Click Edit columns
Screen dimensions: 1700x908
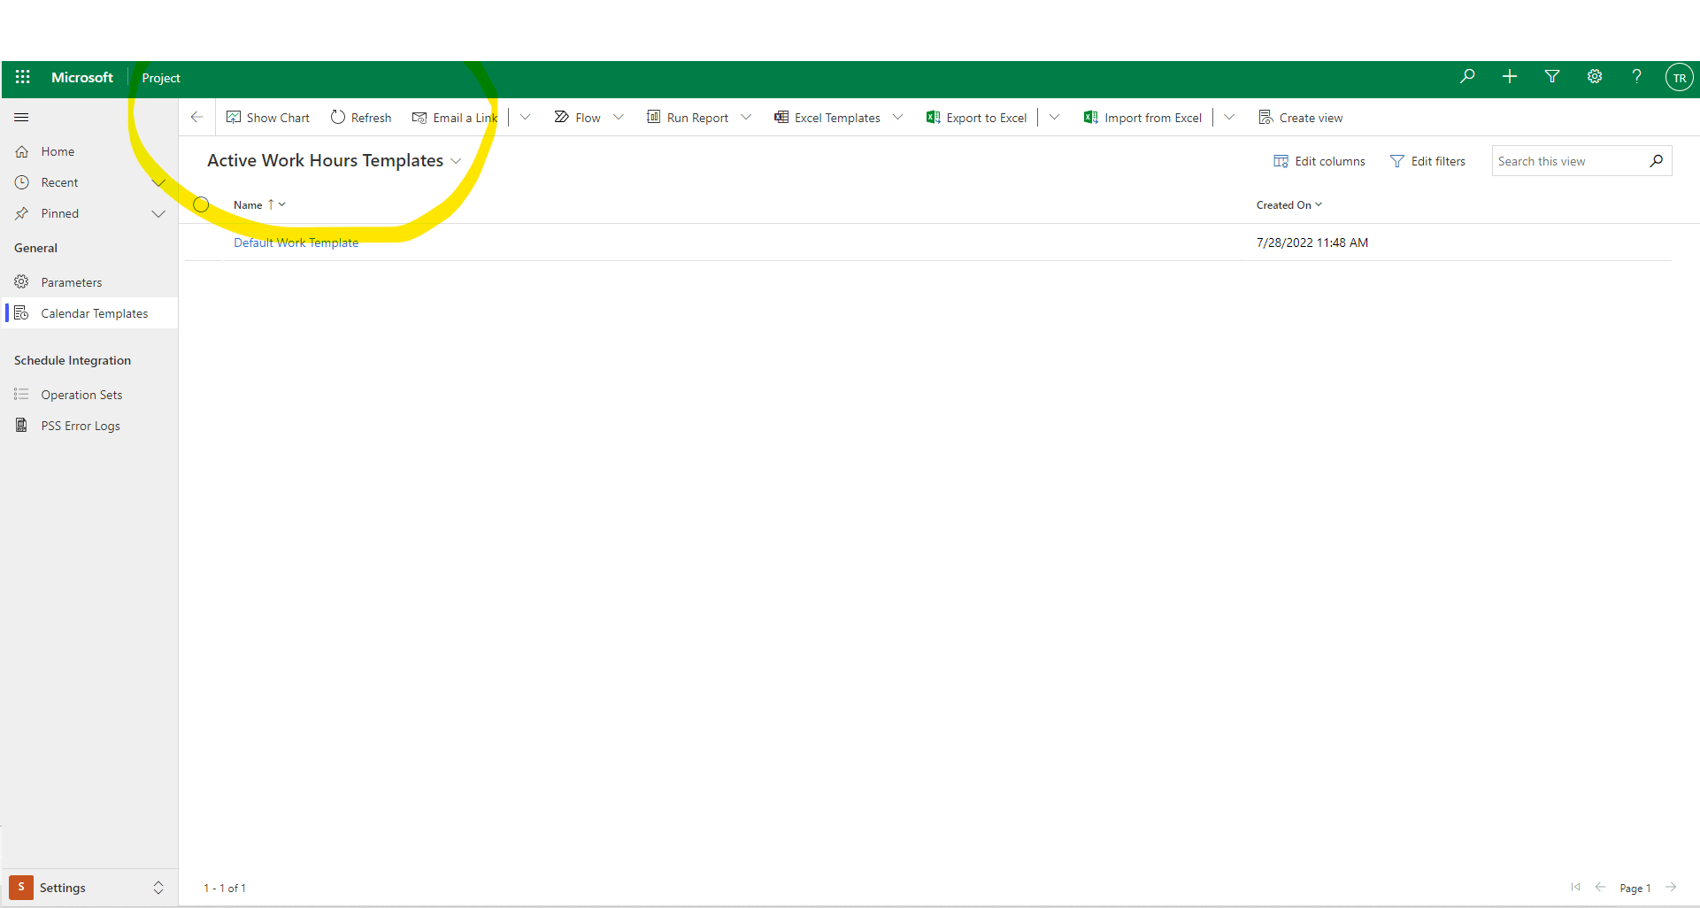coord(1319,161)
